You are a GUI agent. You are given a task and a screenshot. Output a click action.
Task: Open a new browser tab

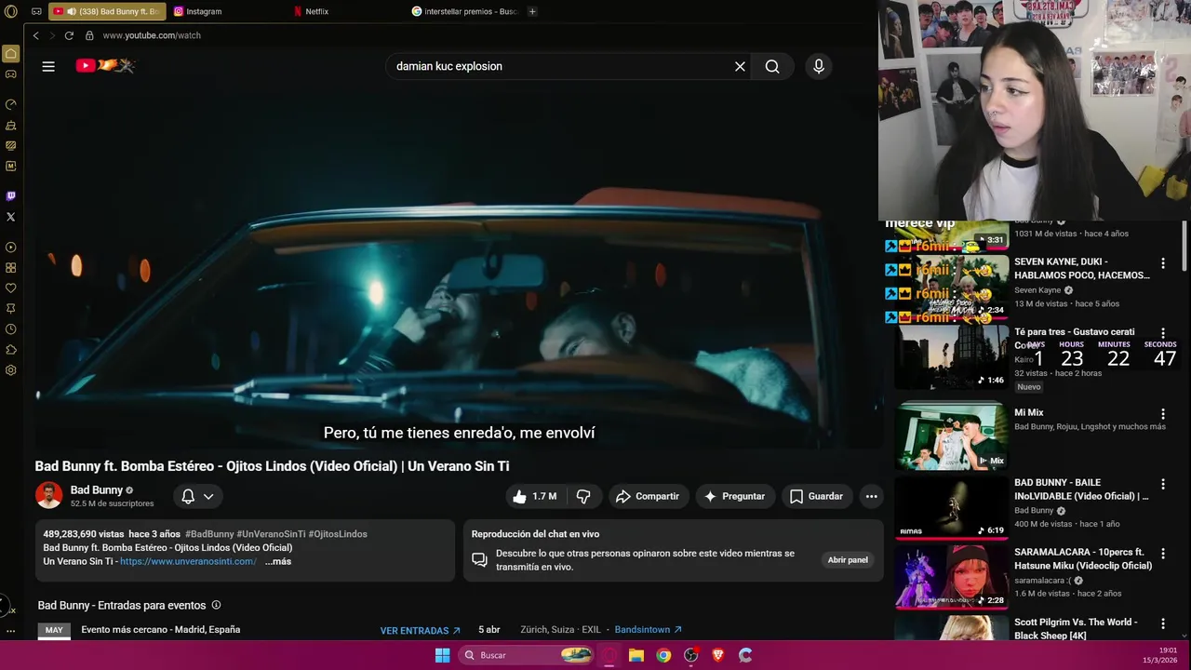pyautogui.click(x=532, y=11)
